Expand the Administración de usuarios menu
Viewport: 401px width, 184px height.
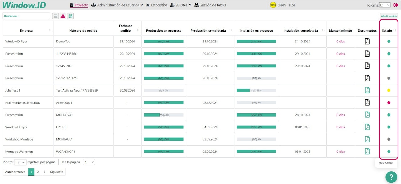(117, 5)
